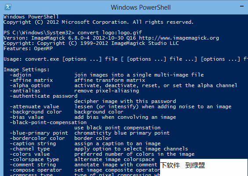
Task: Click the '-antialias' option text
Action: 25,91
